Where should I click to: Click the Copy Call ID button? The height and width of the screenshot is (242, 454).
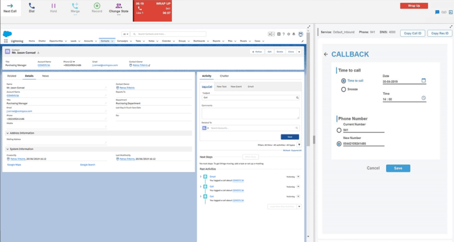412,33
